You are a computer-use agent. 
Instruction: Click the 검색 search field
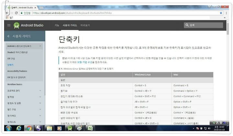[x=204, y=25]
